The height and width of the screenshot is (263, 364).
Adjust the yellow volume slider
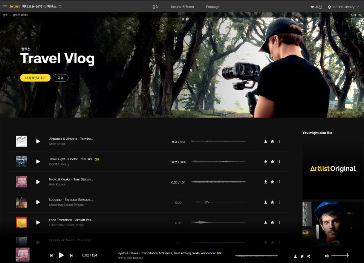pyautogui.click(x=340, y=255)
